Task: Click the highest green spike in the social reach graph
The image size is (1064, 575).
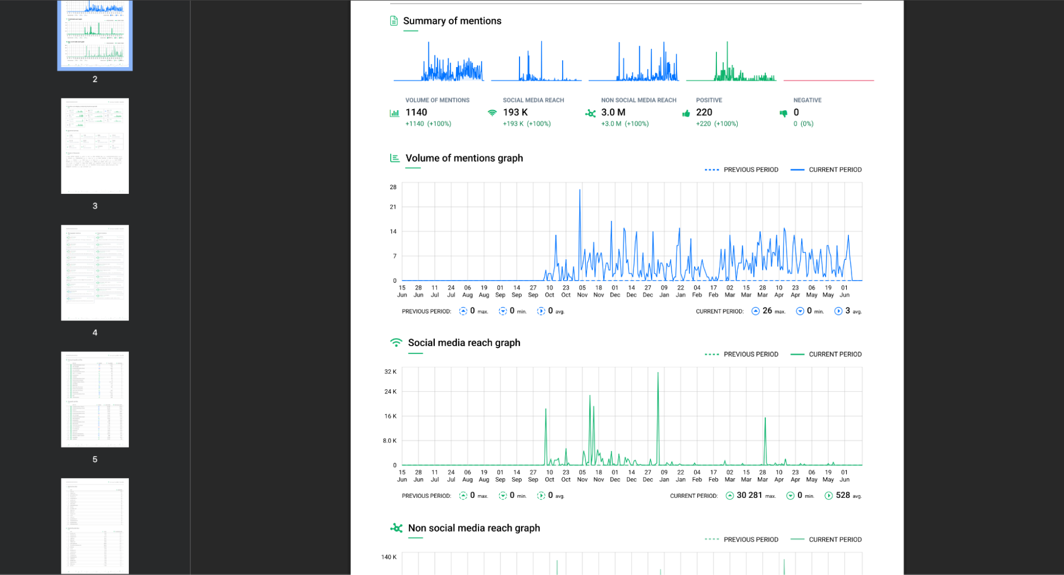Action: coord(658,374)
